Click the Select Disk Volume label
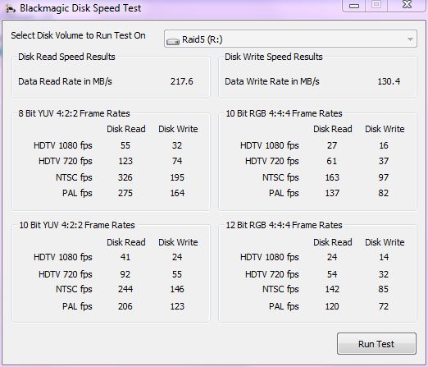This screenshot has height=367, width=428. click(x=78, y=35)
